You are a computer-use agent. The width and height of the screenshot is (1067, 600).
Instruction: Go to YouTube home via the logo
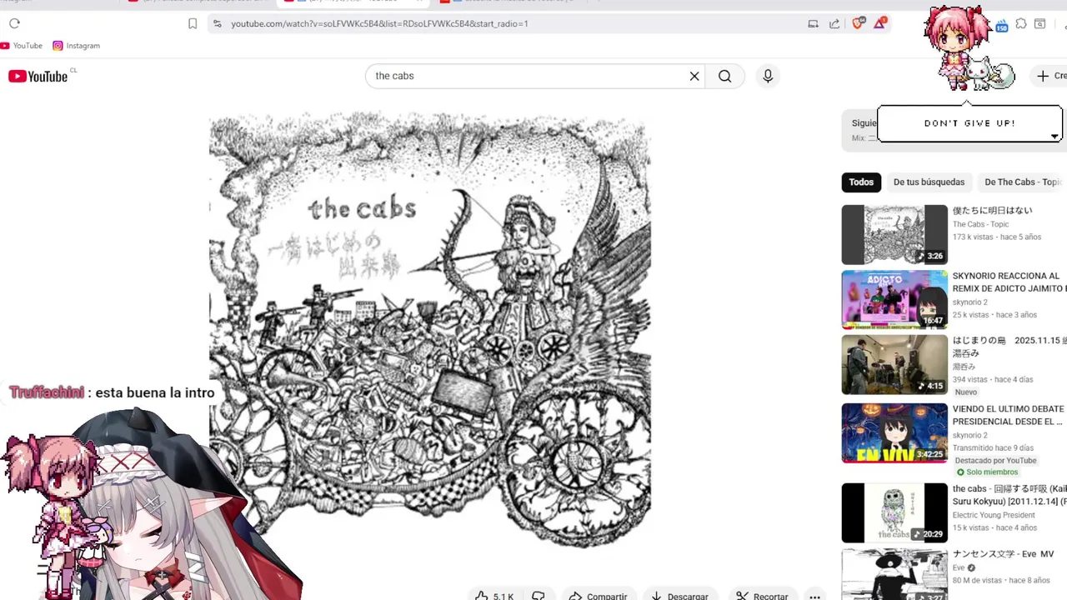(x=38, y=76)
